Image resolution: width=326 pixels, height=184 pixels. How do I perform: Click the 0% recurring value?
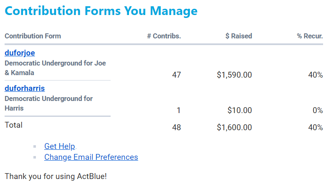click(318, 111)
